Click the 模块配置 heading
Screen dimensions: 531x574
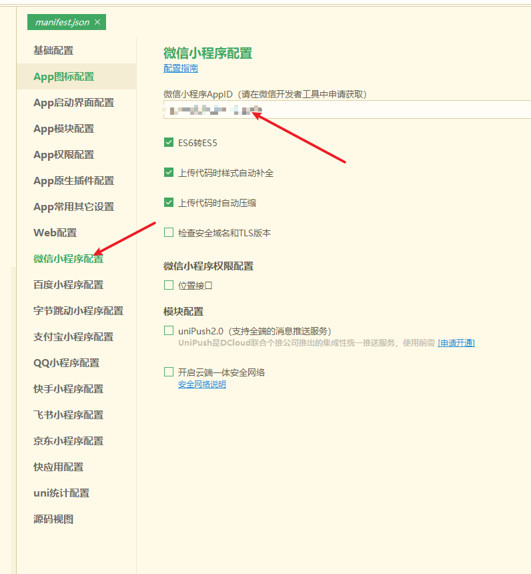[x=183, y=312]
